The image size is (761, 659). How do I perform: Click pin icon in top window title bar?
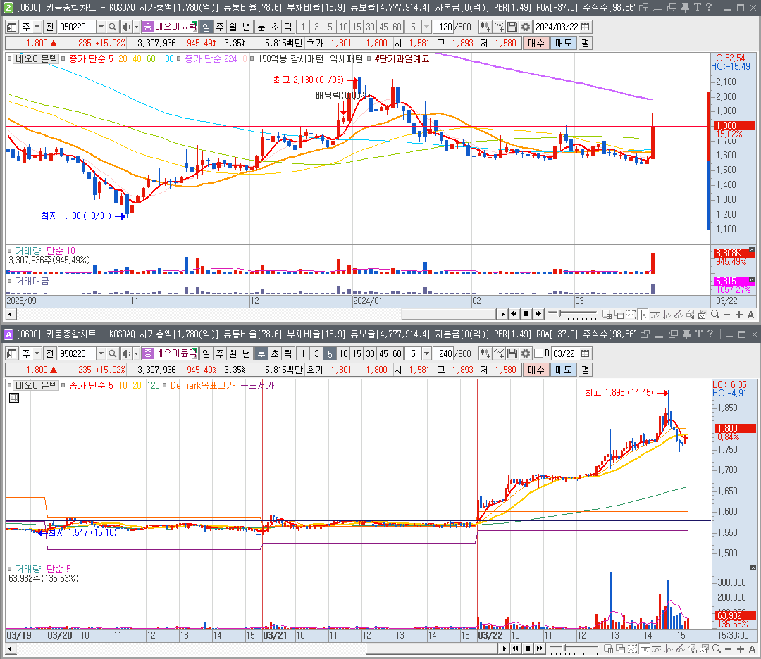685,7
